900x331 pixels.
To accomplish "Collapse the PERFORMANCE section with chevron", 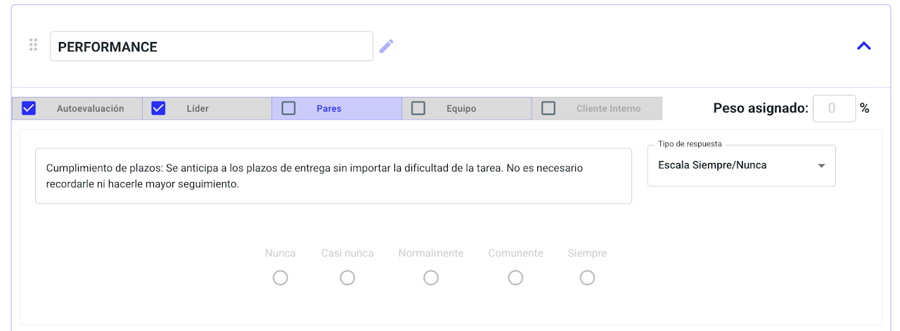I will point(863,46).
